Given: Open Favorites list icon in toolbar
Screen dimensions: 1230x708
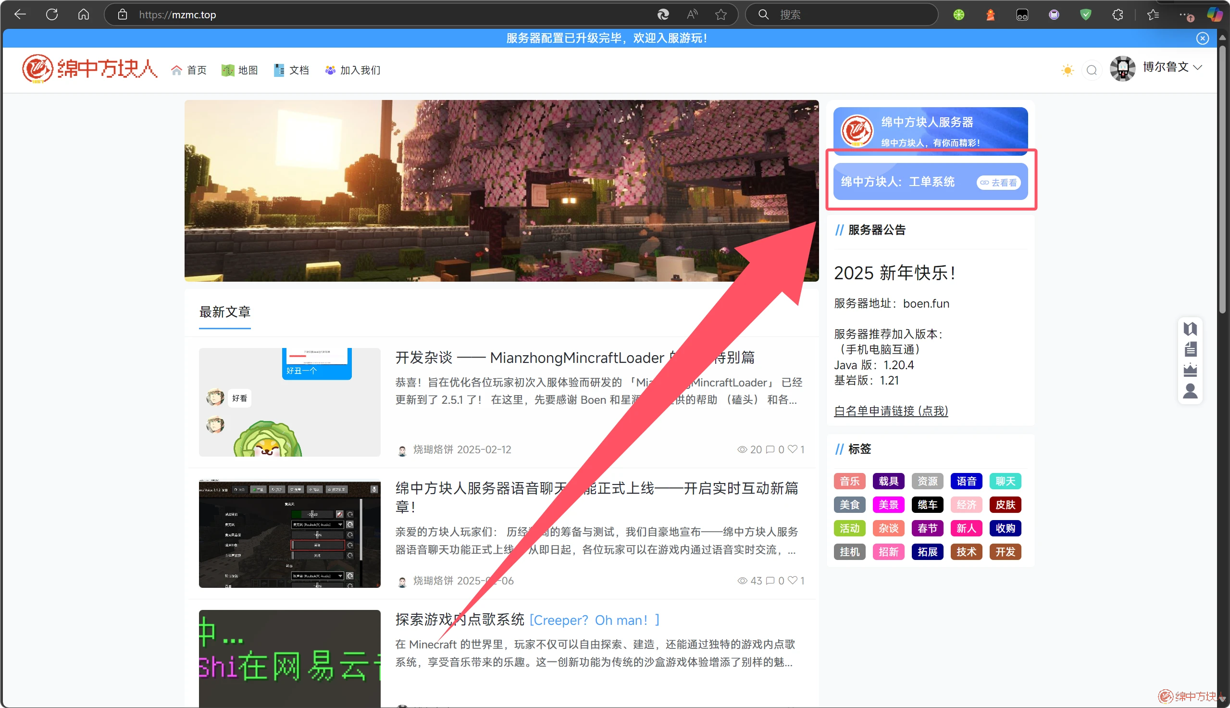Looking at the screenshot, I should (x=1153, y=14).
